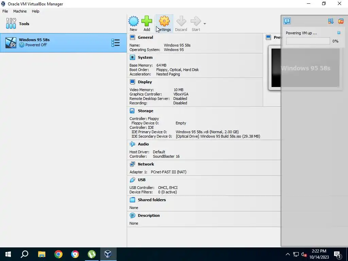Click the Windows 95 Build 58s.iso optical entry
Screen dimensions: 348x261
[x=218, y=136]
